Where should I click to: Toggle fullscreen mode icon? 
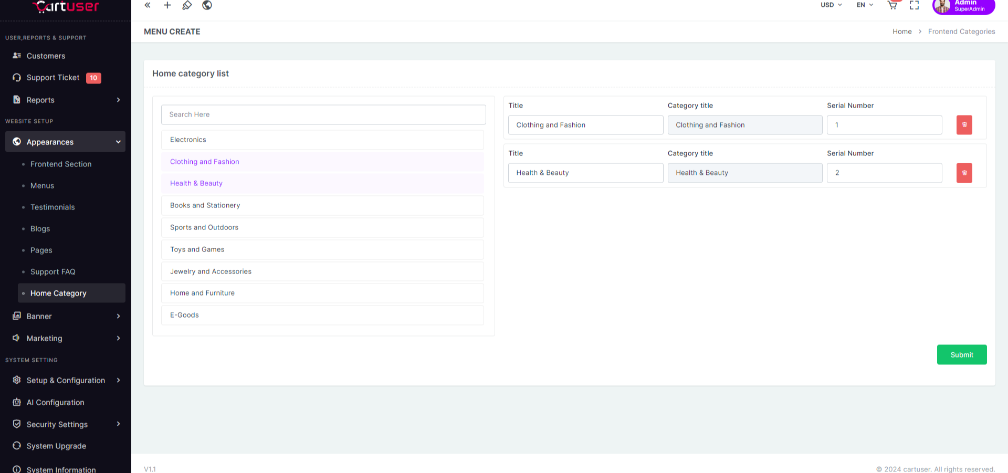pyautogui.click(x=914, y=5)
